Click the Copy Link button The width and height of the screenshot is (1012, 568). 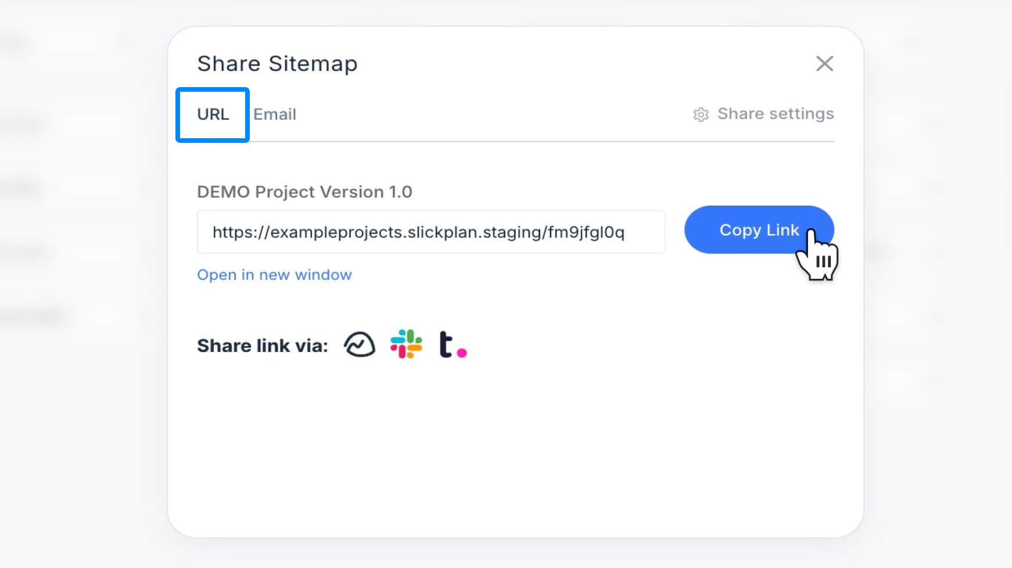pyautogui.click(x=759, y=229)
